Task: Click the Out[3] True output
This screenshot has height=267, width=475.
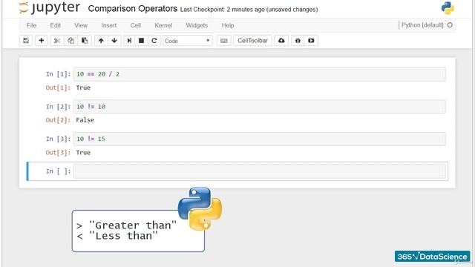Action: click(x=83, y=153)
